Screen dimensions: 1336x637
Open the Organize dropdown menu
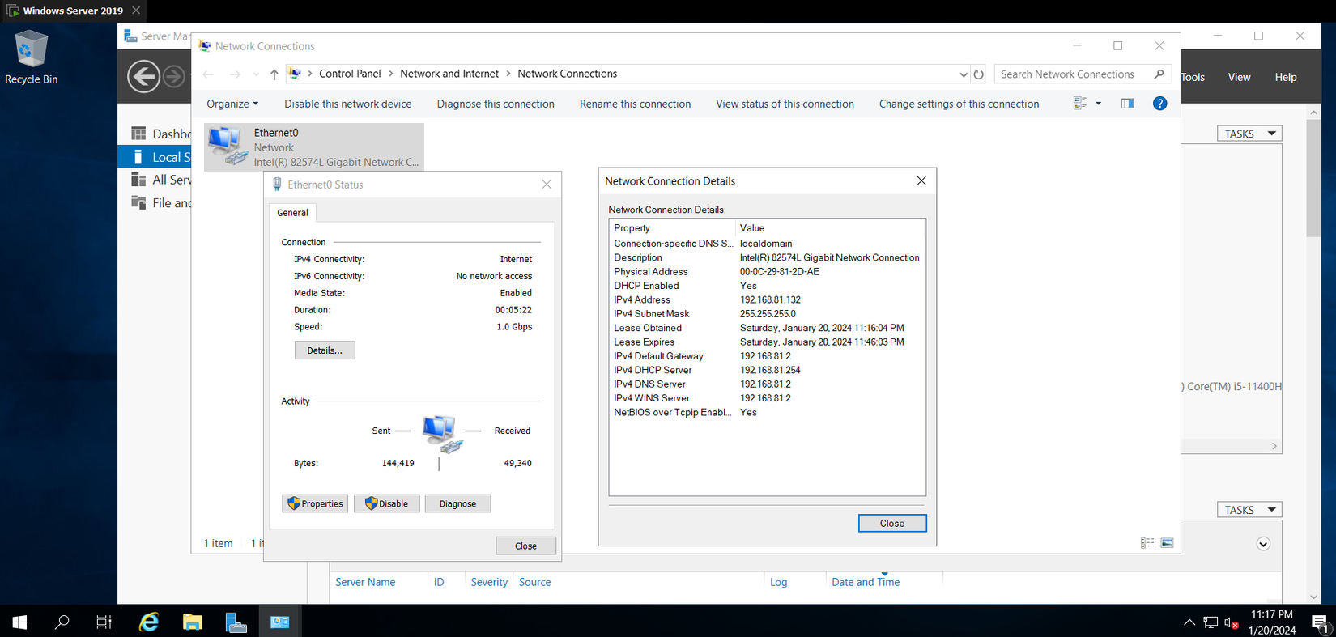point(232,104)
